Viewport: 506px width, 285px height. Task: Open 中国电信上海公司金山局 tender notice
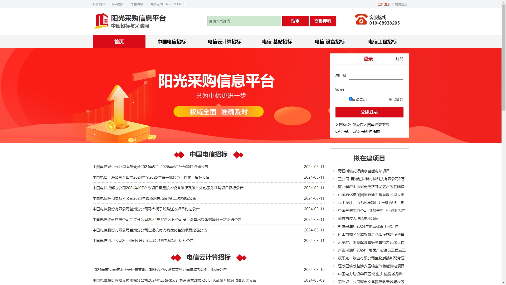pyautogui.click(x=151, y=177)
